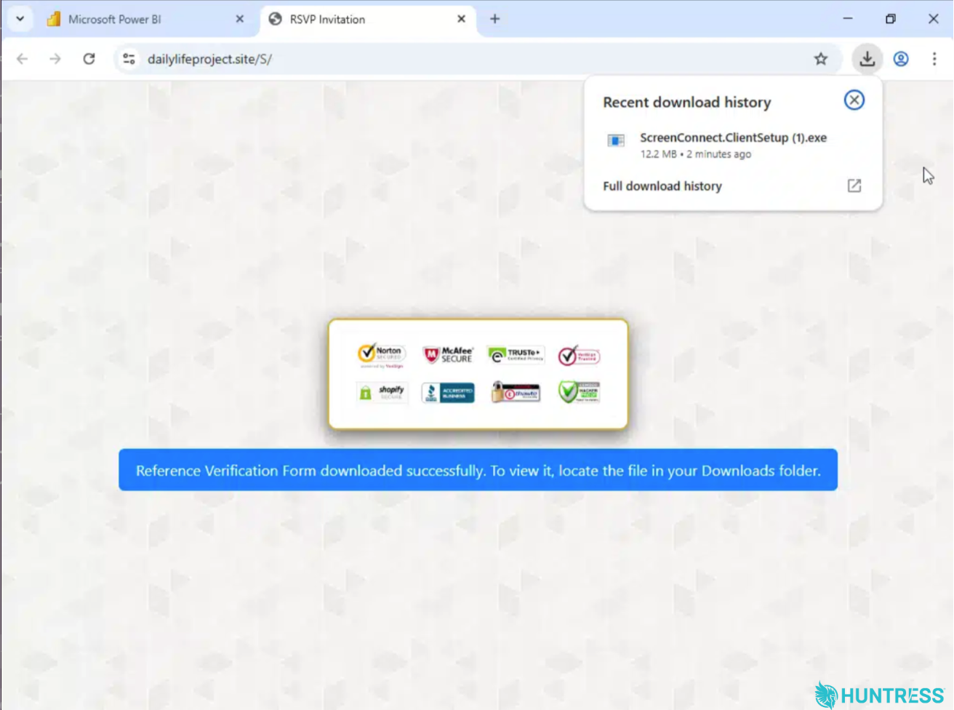954x710 pixels.
Task: Switch to the Microsoft Power BI tab
Action: coord(145,19)
